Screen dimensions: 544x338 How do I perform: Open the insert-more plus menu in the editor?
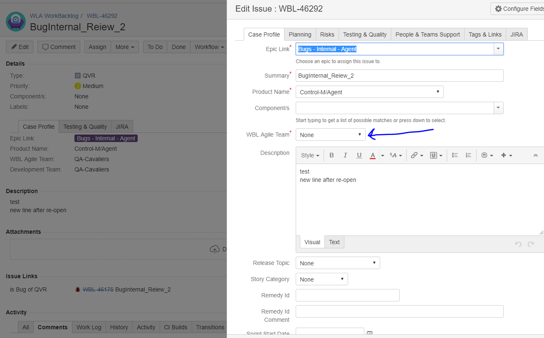[x=506, y=155]
